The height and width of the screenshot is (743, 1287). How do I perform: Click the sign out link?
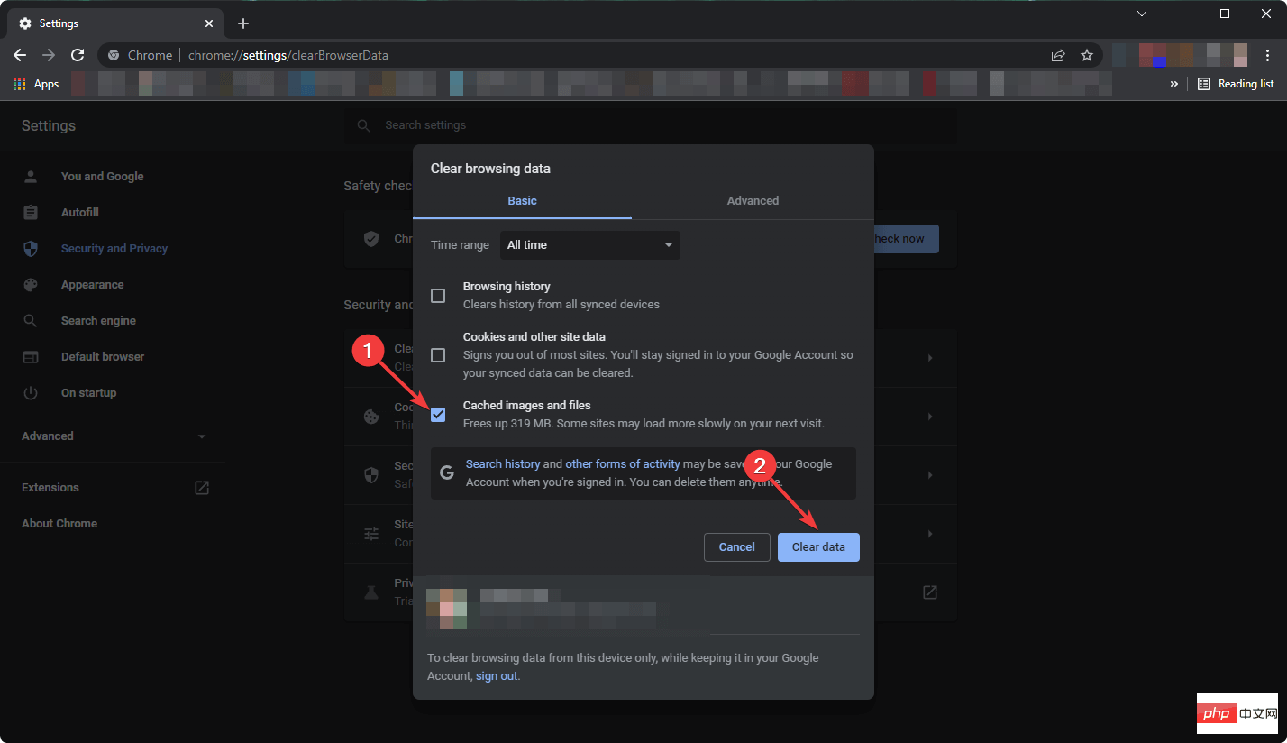[497, 676]
